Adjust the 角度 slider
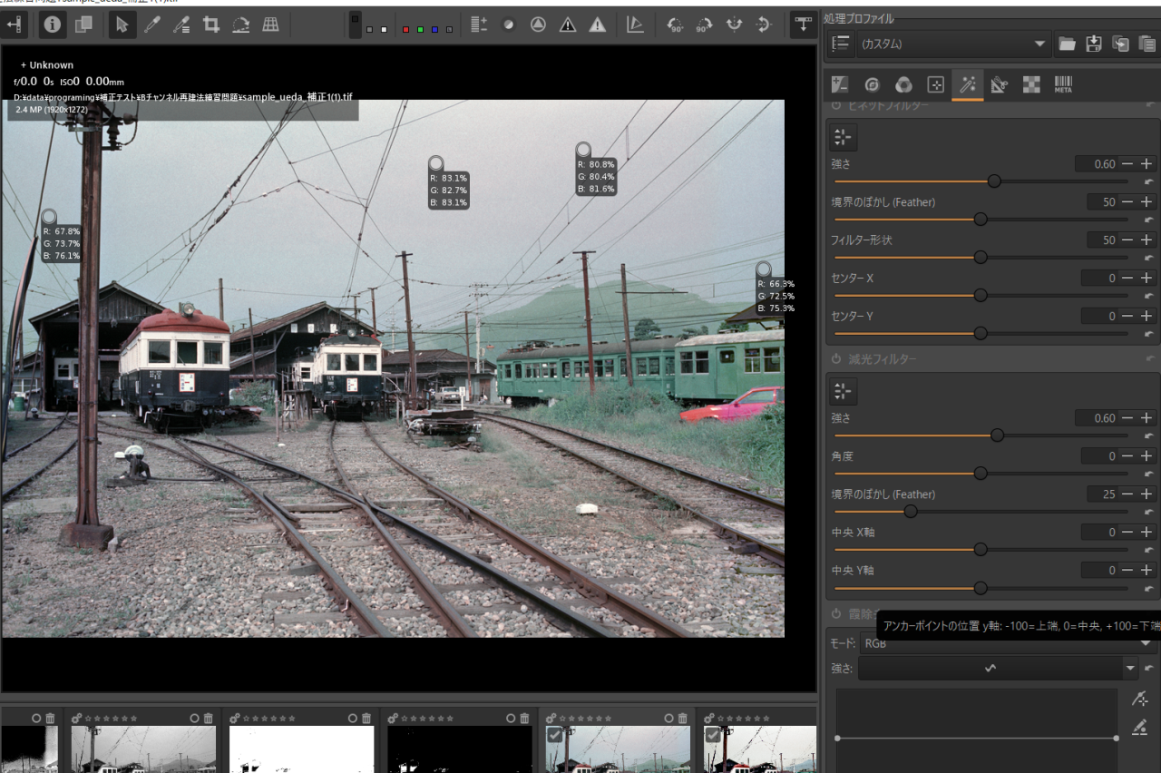The height and width of the screenshot is (773, 1161). point(981,473)
